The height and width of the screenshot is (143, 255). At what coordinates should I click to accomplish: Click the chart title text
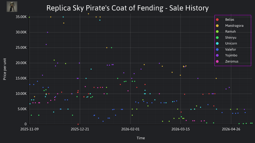coord(127,8)
